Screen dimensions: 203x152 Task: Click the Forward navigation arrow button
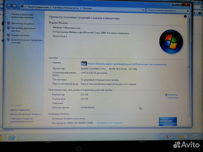tap(14, 6)
